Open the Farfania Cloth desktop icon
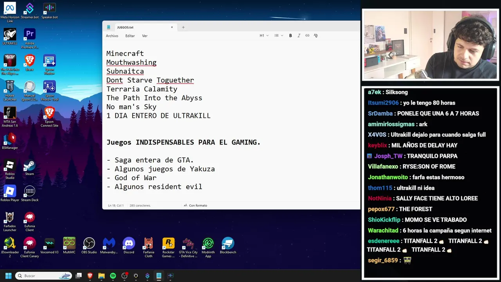 pos(148,247)
